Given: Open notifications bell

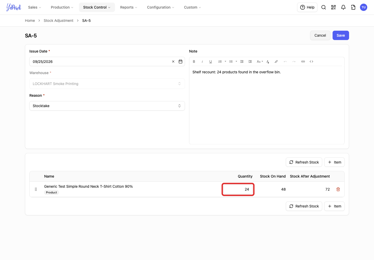Looking at the screenshot, I should click(343, 7).
